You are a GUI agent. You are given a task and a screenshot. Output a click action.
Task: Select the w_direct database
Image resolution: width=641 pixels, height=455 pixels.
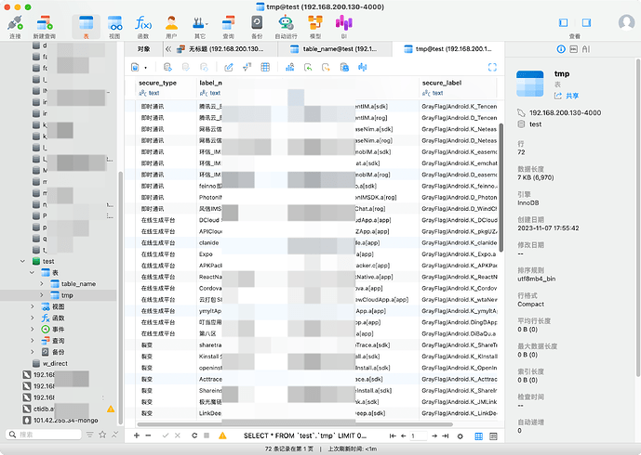coord(55,363)
